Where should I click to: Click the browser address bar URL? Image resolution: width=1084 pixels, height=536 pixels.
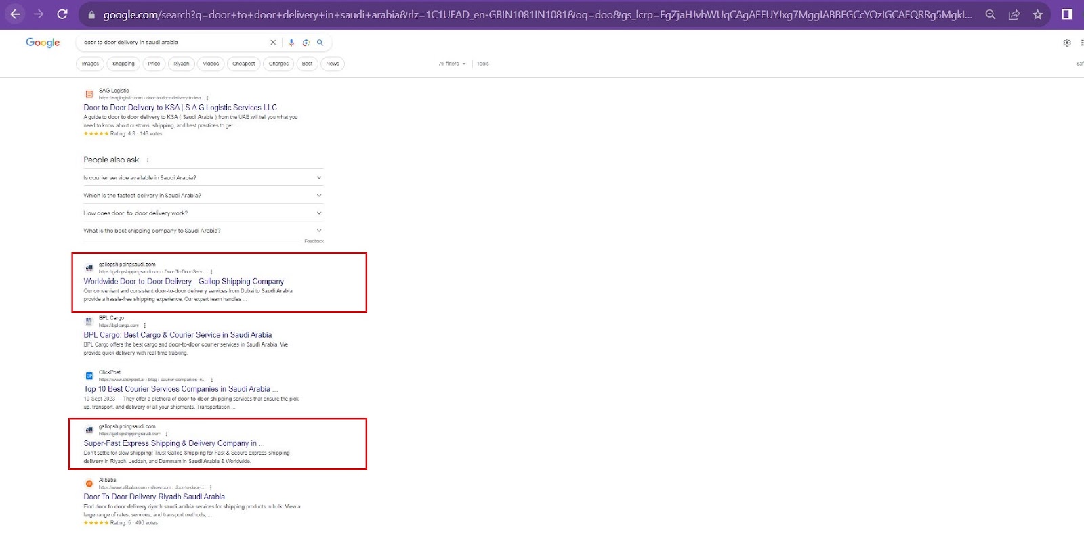[537, 14]
